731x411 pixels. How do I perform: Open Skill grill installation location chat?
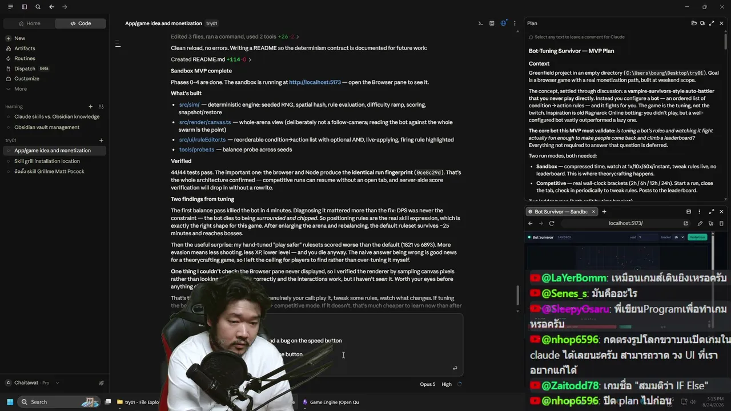tap(47, 161)
